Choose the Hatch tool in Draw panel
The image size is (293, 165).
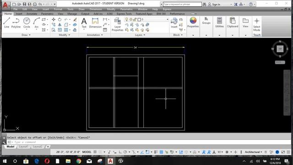click(x=44, y=30)
